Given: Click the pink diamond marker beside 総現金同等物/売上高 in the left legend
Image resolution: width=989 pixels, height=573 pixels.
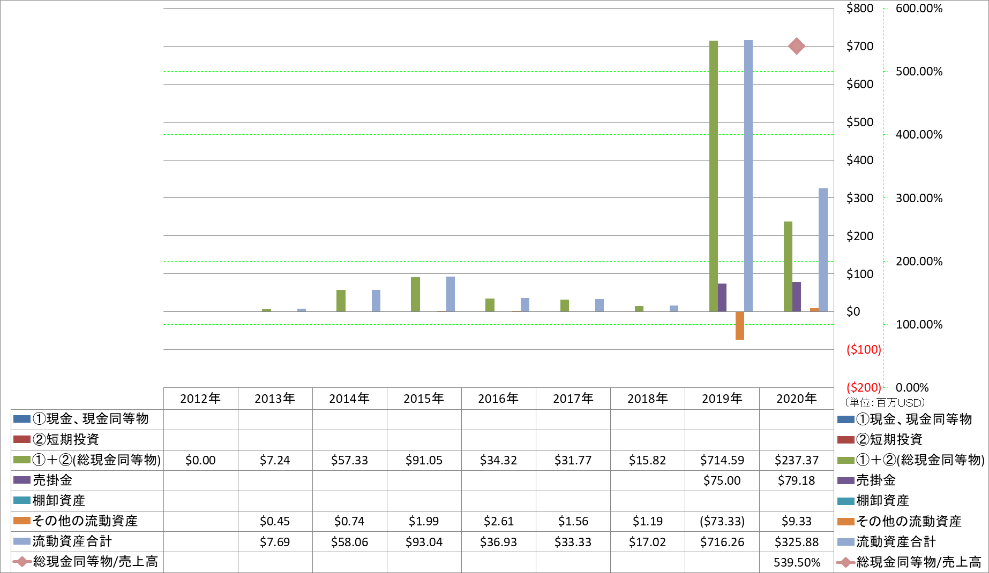Looking at the screenshot, I should click(x=22, y=562).
